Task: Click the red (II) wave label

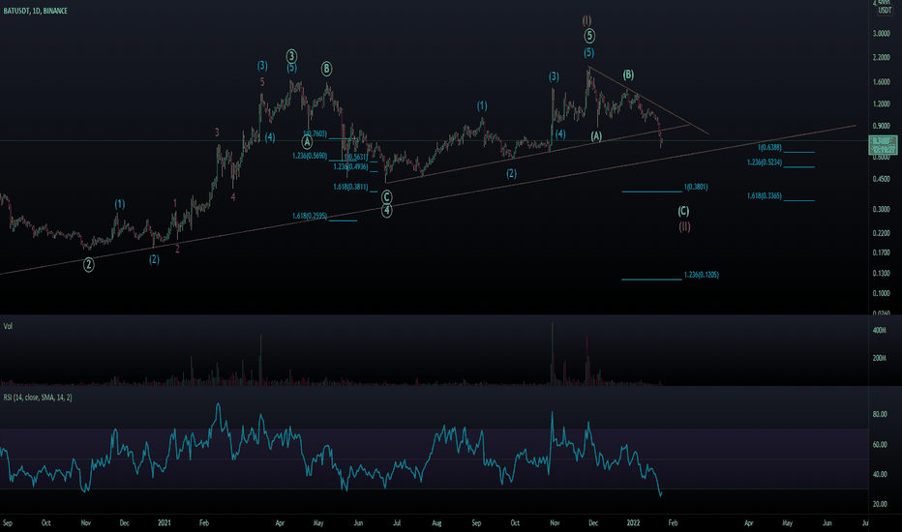Action: [x=684, y=226]
